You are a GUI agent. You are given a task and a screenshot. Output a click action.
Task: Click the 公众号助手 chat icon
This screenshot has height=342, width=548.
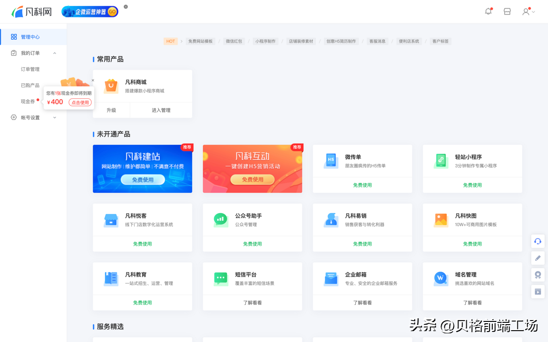[221, 220]
